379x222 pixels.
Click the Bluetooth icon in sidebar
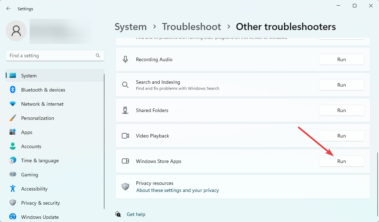click(x=13, y=89)
